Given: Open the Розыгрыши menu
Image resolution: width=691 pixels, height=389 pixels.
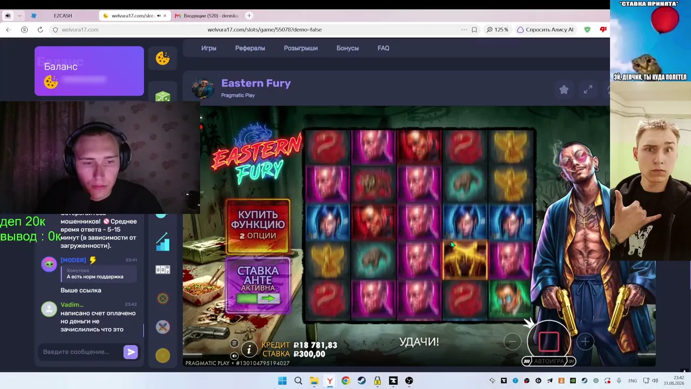Looking at the screenshot, I should [x=301, y=48].
